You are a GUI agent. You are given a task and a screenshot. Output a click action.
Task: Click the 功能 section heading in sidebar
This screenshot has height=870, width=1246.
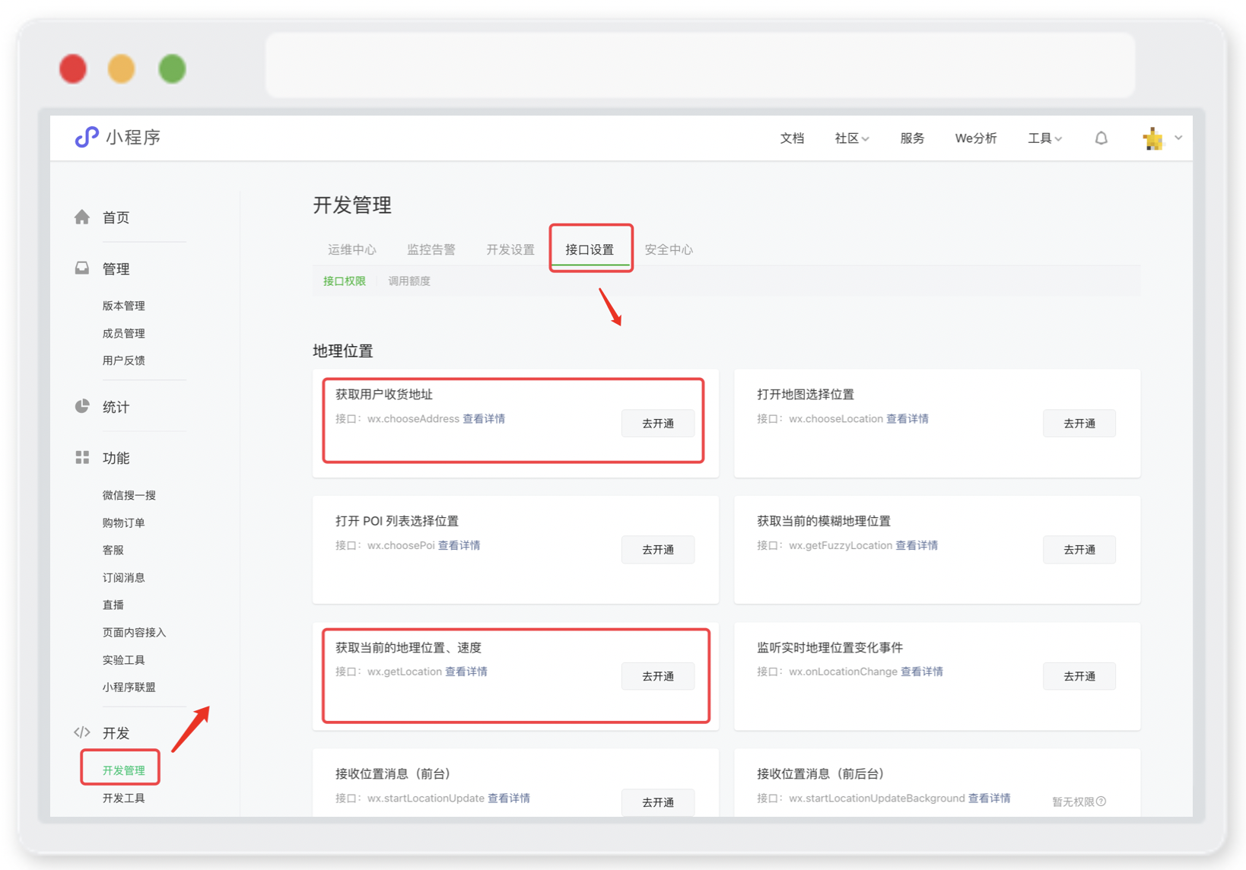click(116, 458)
